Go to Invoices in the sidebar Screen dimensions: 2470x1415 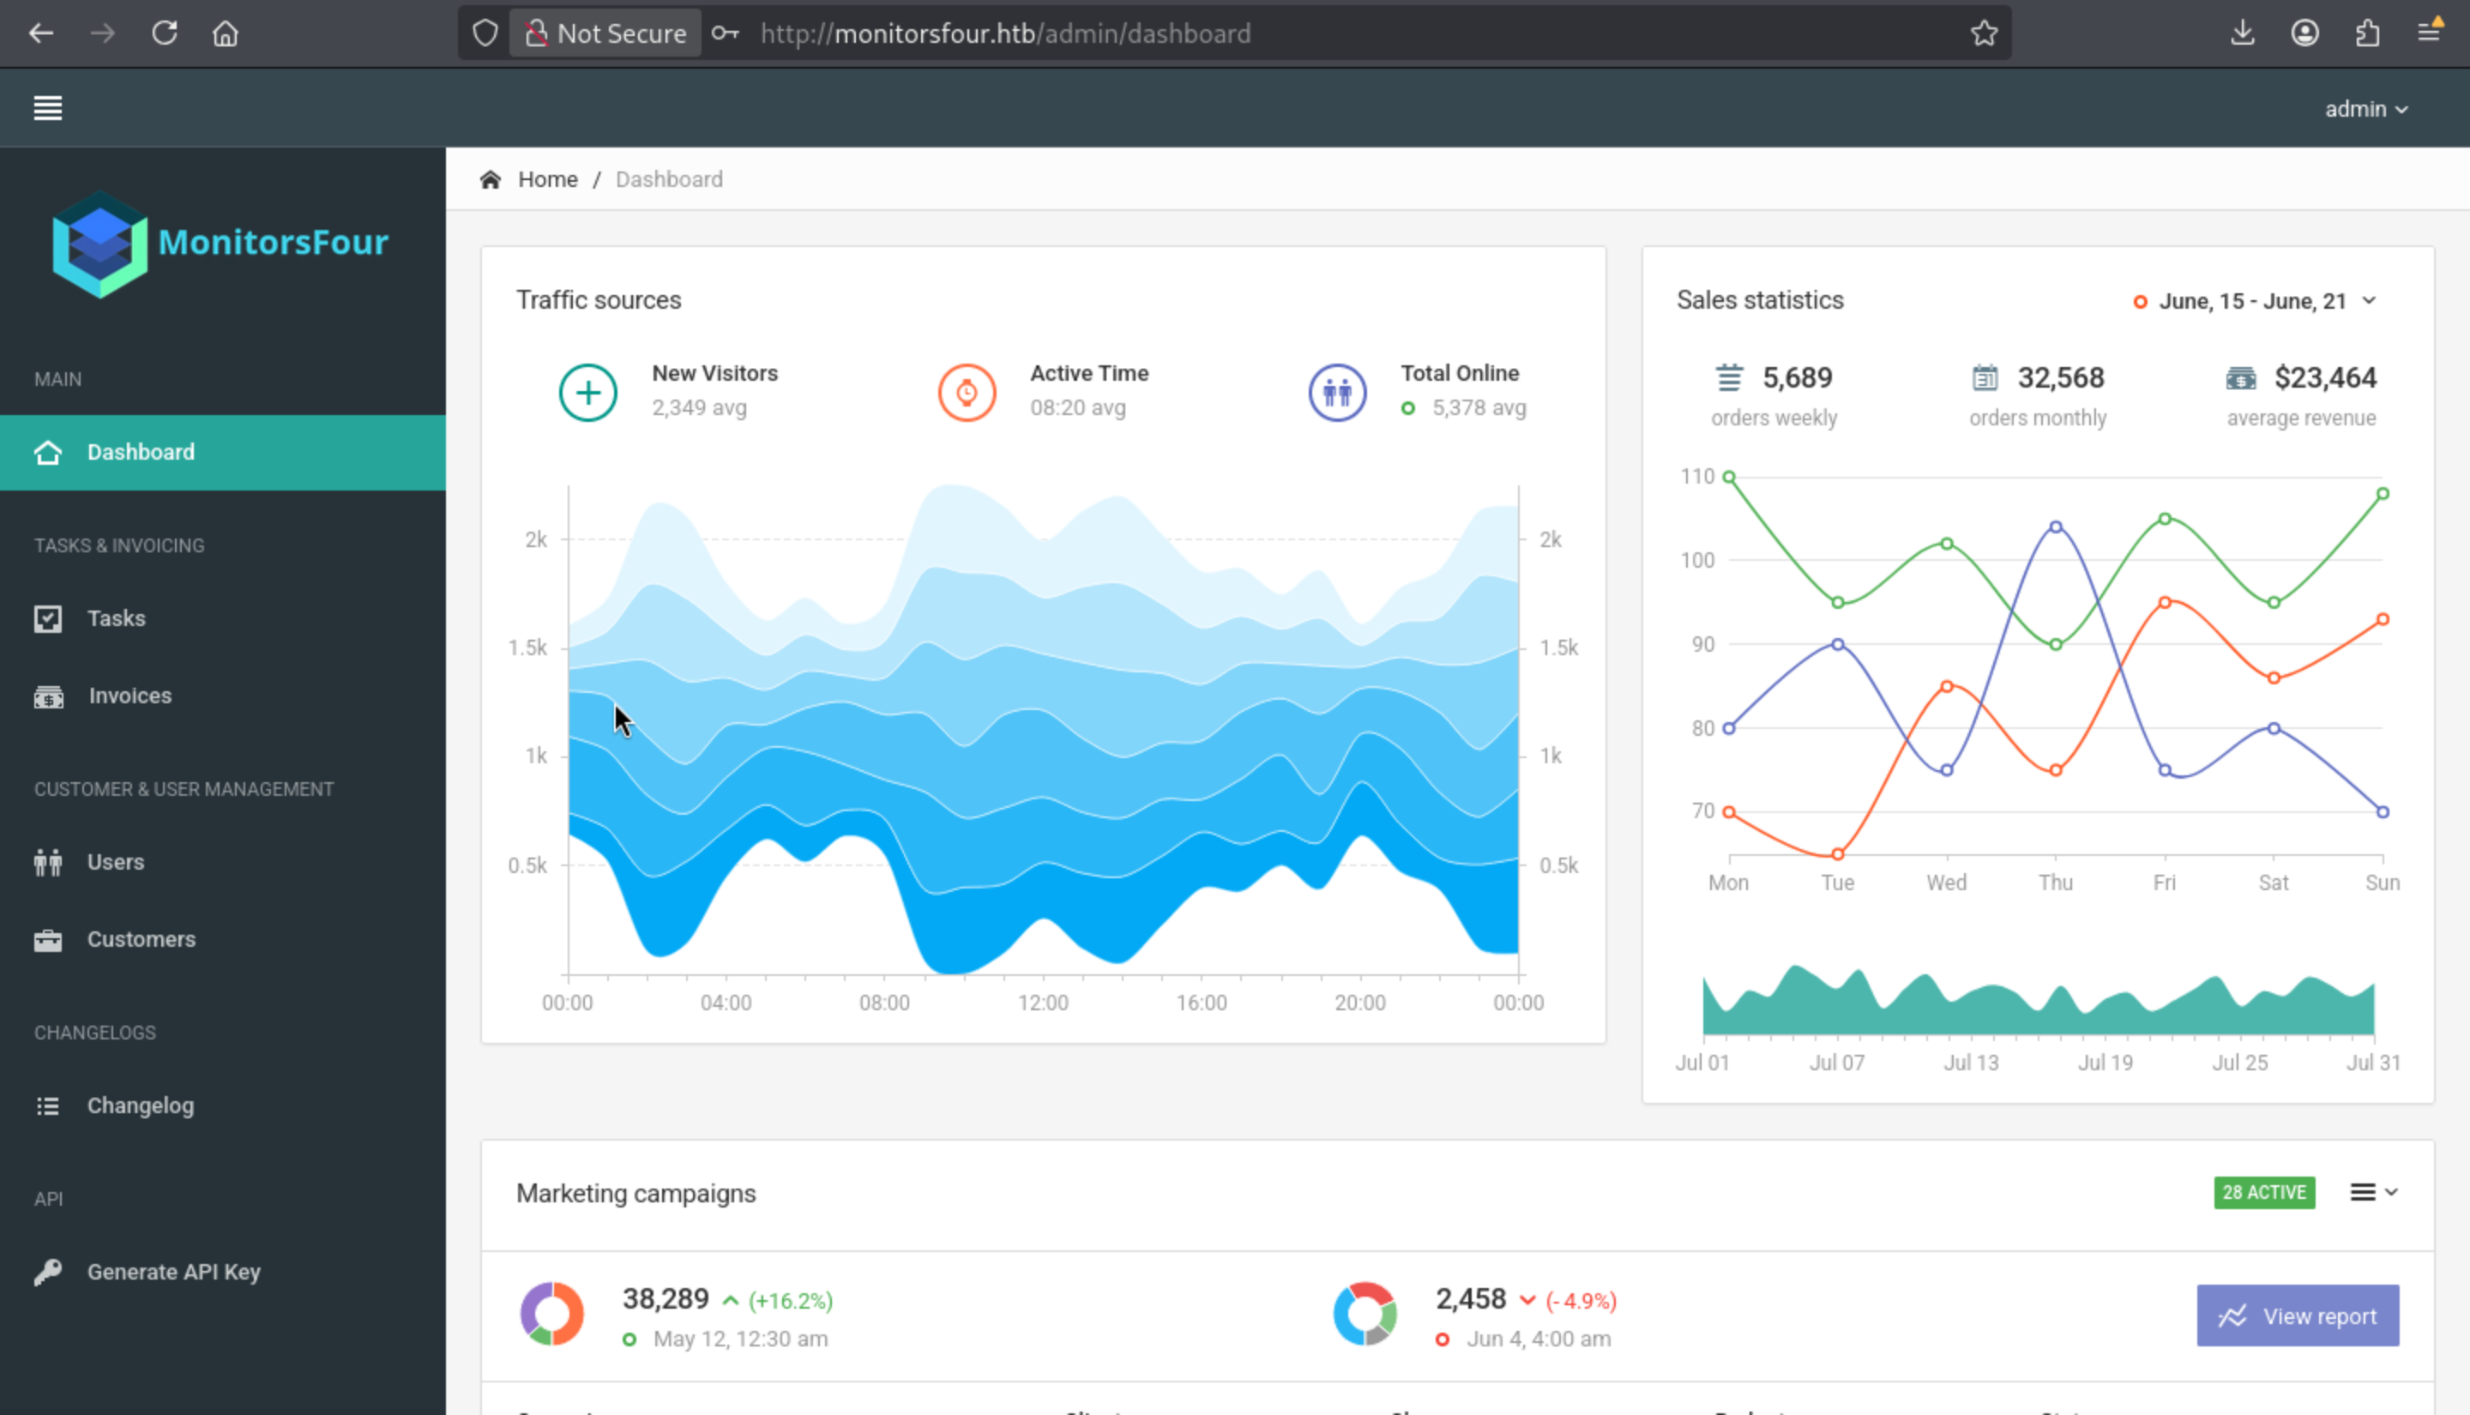130,695
